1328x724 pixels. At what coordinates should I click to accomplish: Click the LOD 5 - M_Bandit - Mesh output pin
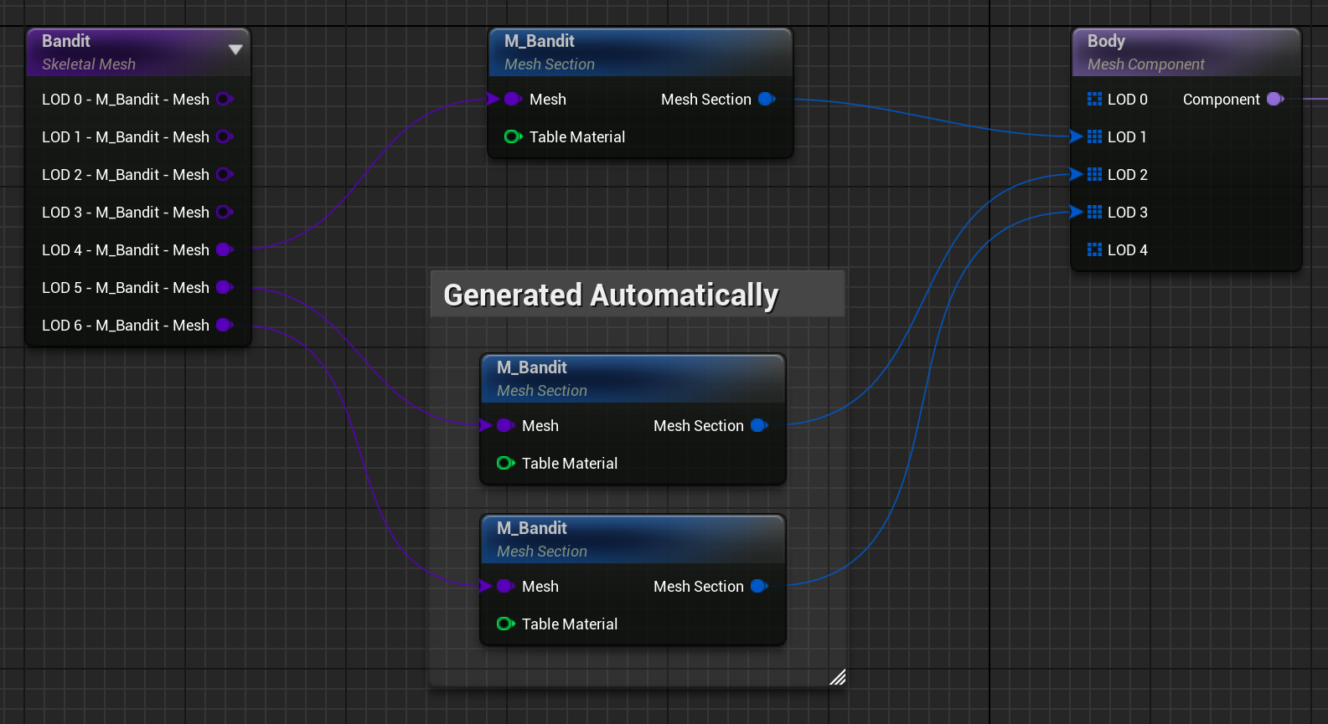coord(225,287)
